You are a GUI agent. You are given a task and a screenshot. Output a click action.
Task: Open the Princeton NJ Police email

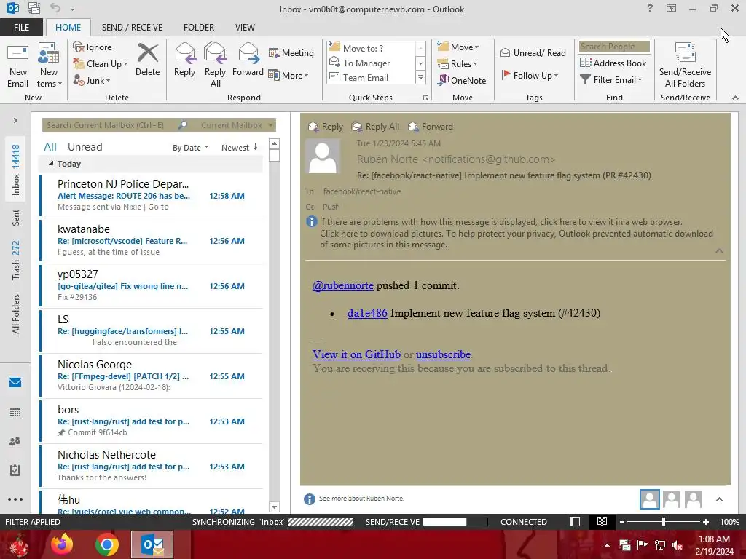coord(152,195)
